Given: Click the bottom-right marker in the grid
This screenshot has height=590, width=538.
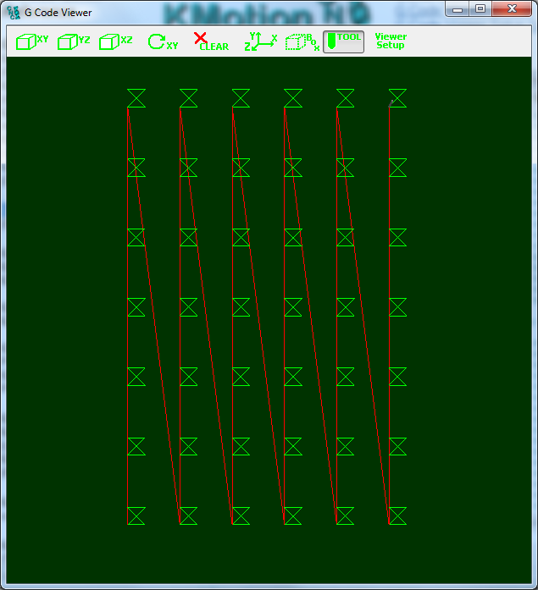Looking at the screenshot, I should 397,516.
